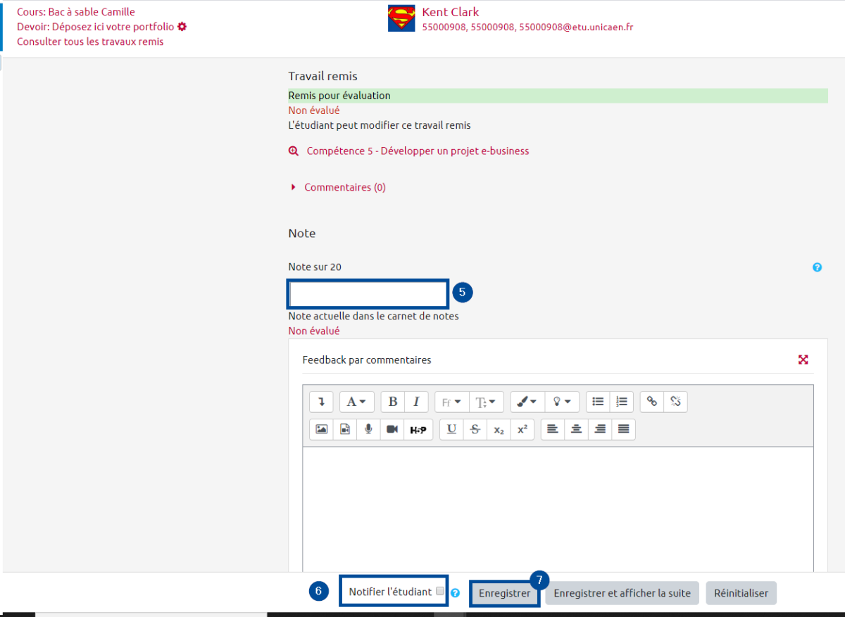Record video with the camera icon
The image size is (845, 617).
coord(392,429)
